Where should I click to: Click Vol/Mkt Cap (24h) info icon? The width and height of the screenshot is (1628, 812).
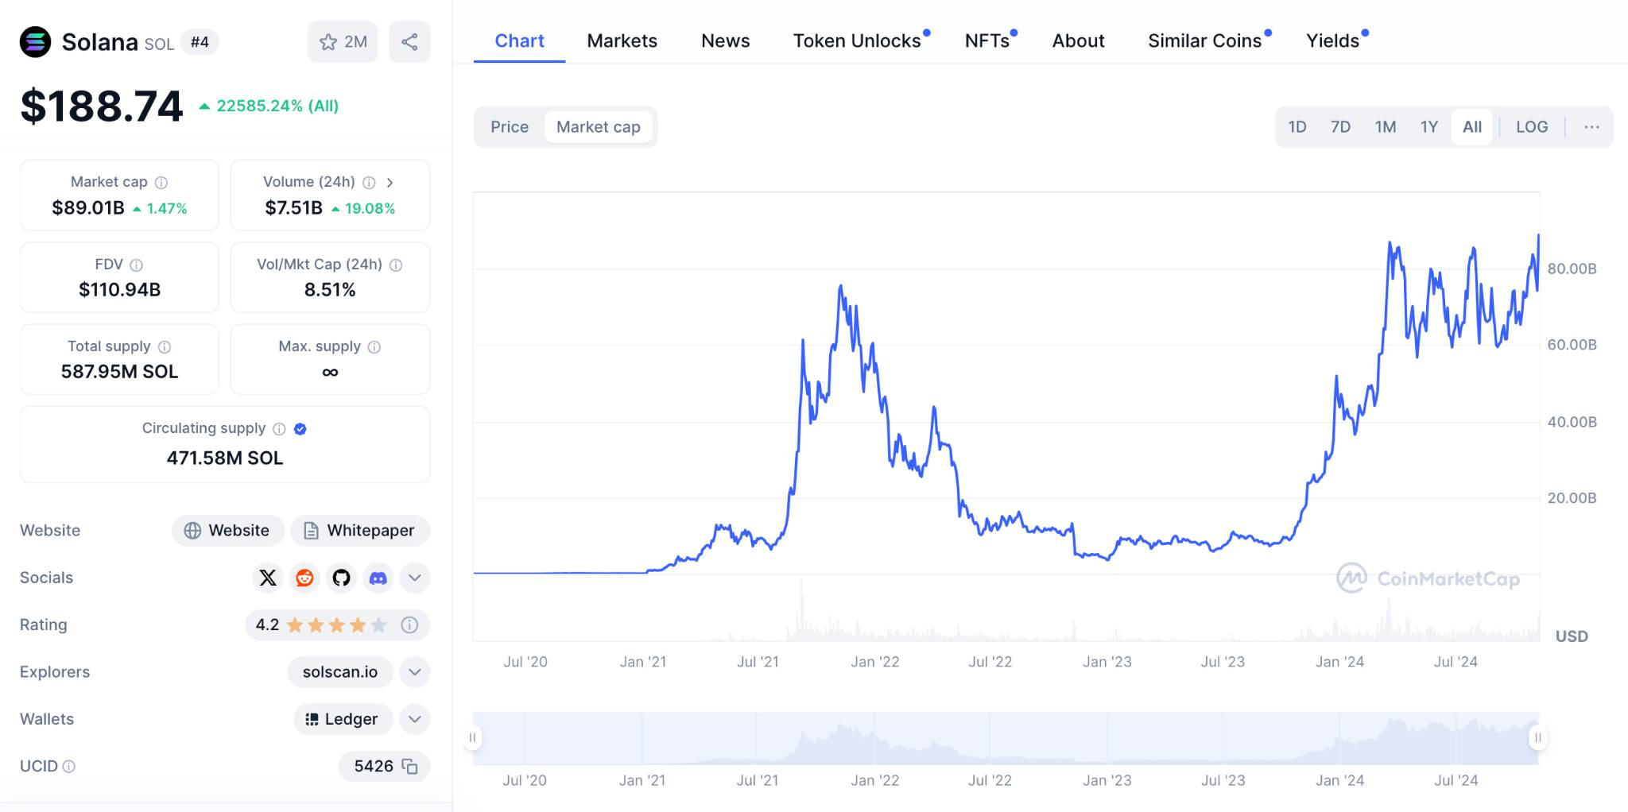[396, 265]
